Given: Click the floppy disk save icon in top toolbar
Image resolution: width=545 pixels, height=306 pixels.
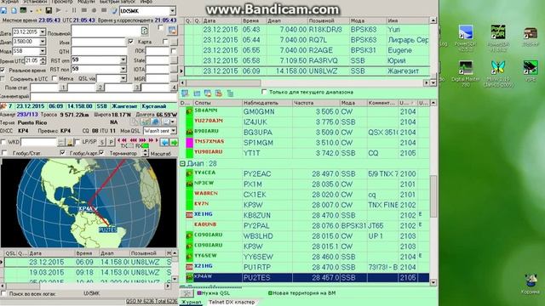Looking at the screenshot, I should pyautogui.click(x=49, y=10).
